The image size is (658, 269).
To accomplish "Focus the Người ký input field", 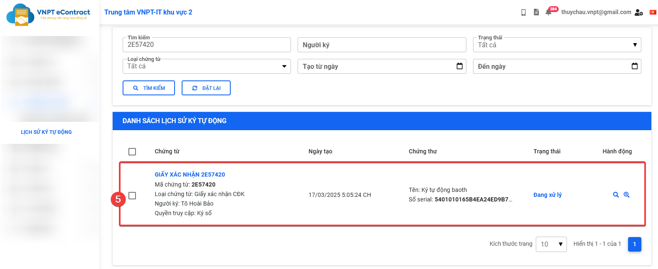I will (x=382, y=45).
